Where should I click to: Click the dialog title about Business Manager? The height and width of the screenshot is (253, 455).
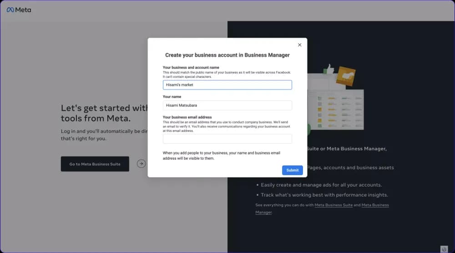[x=227, y=55]
